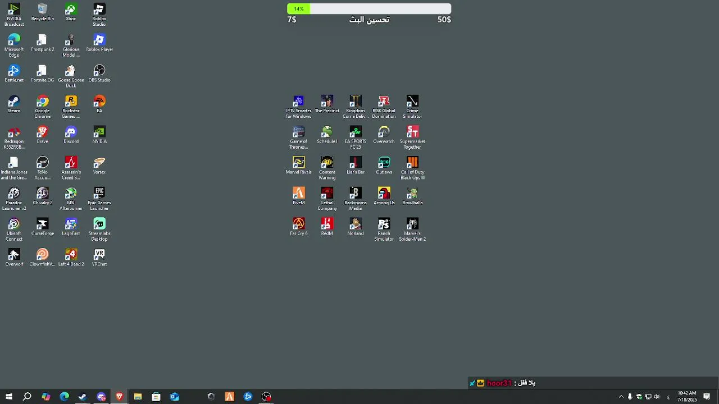The image size is (719, 404).
Task: Select the Epic Games Launcher icon
Action: click(99, 199)
